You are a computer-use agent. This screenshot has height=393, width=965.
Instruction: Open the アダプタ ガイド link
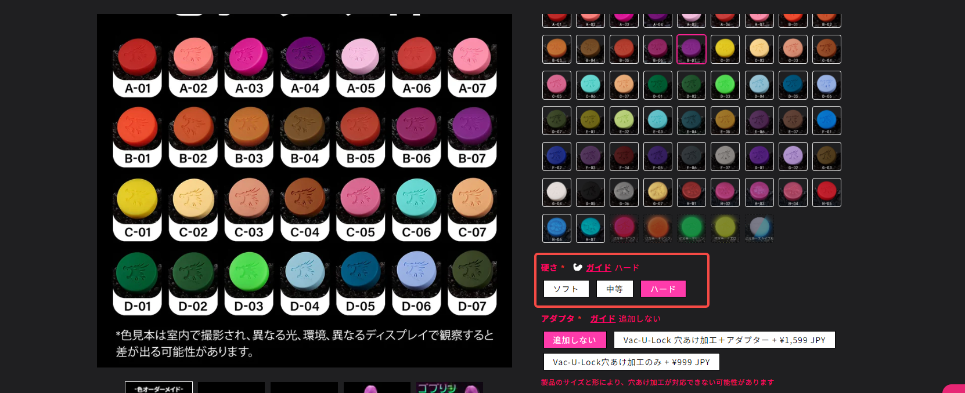tap(602, 319)
